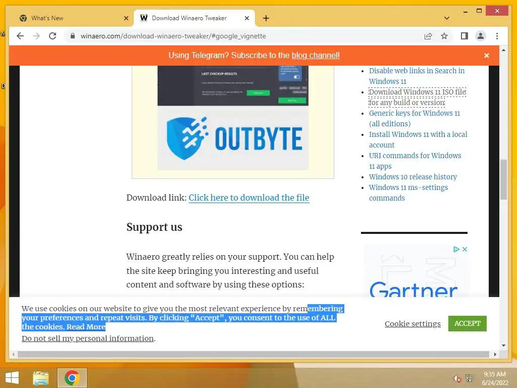View site info via the padlock icon
Viewport: 517px width, 388px height.
point(73,36)
